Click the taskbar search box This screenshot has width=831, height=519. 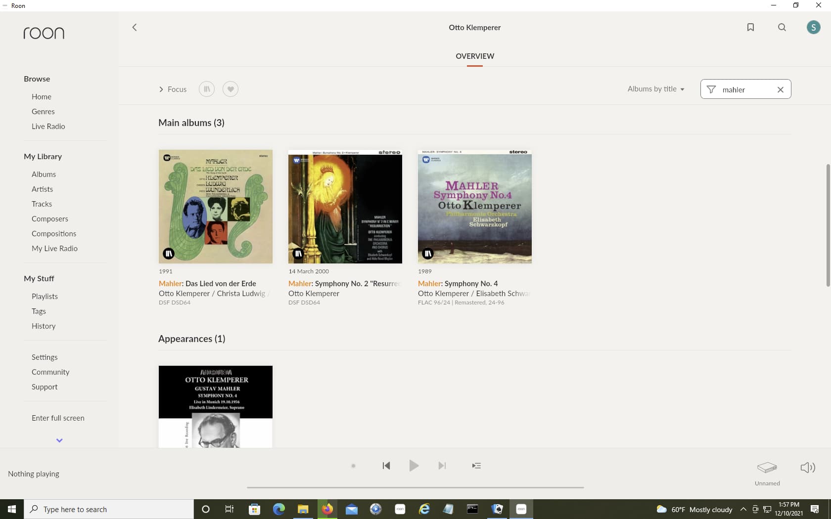109,509
